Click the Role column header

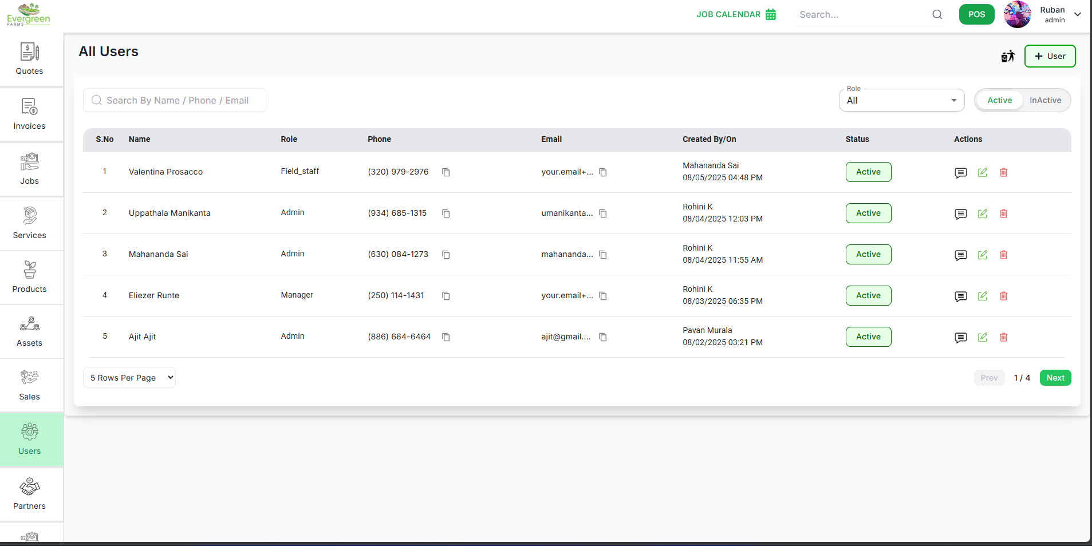pyautogui.click(x=289, y=139)
